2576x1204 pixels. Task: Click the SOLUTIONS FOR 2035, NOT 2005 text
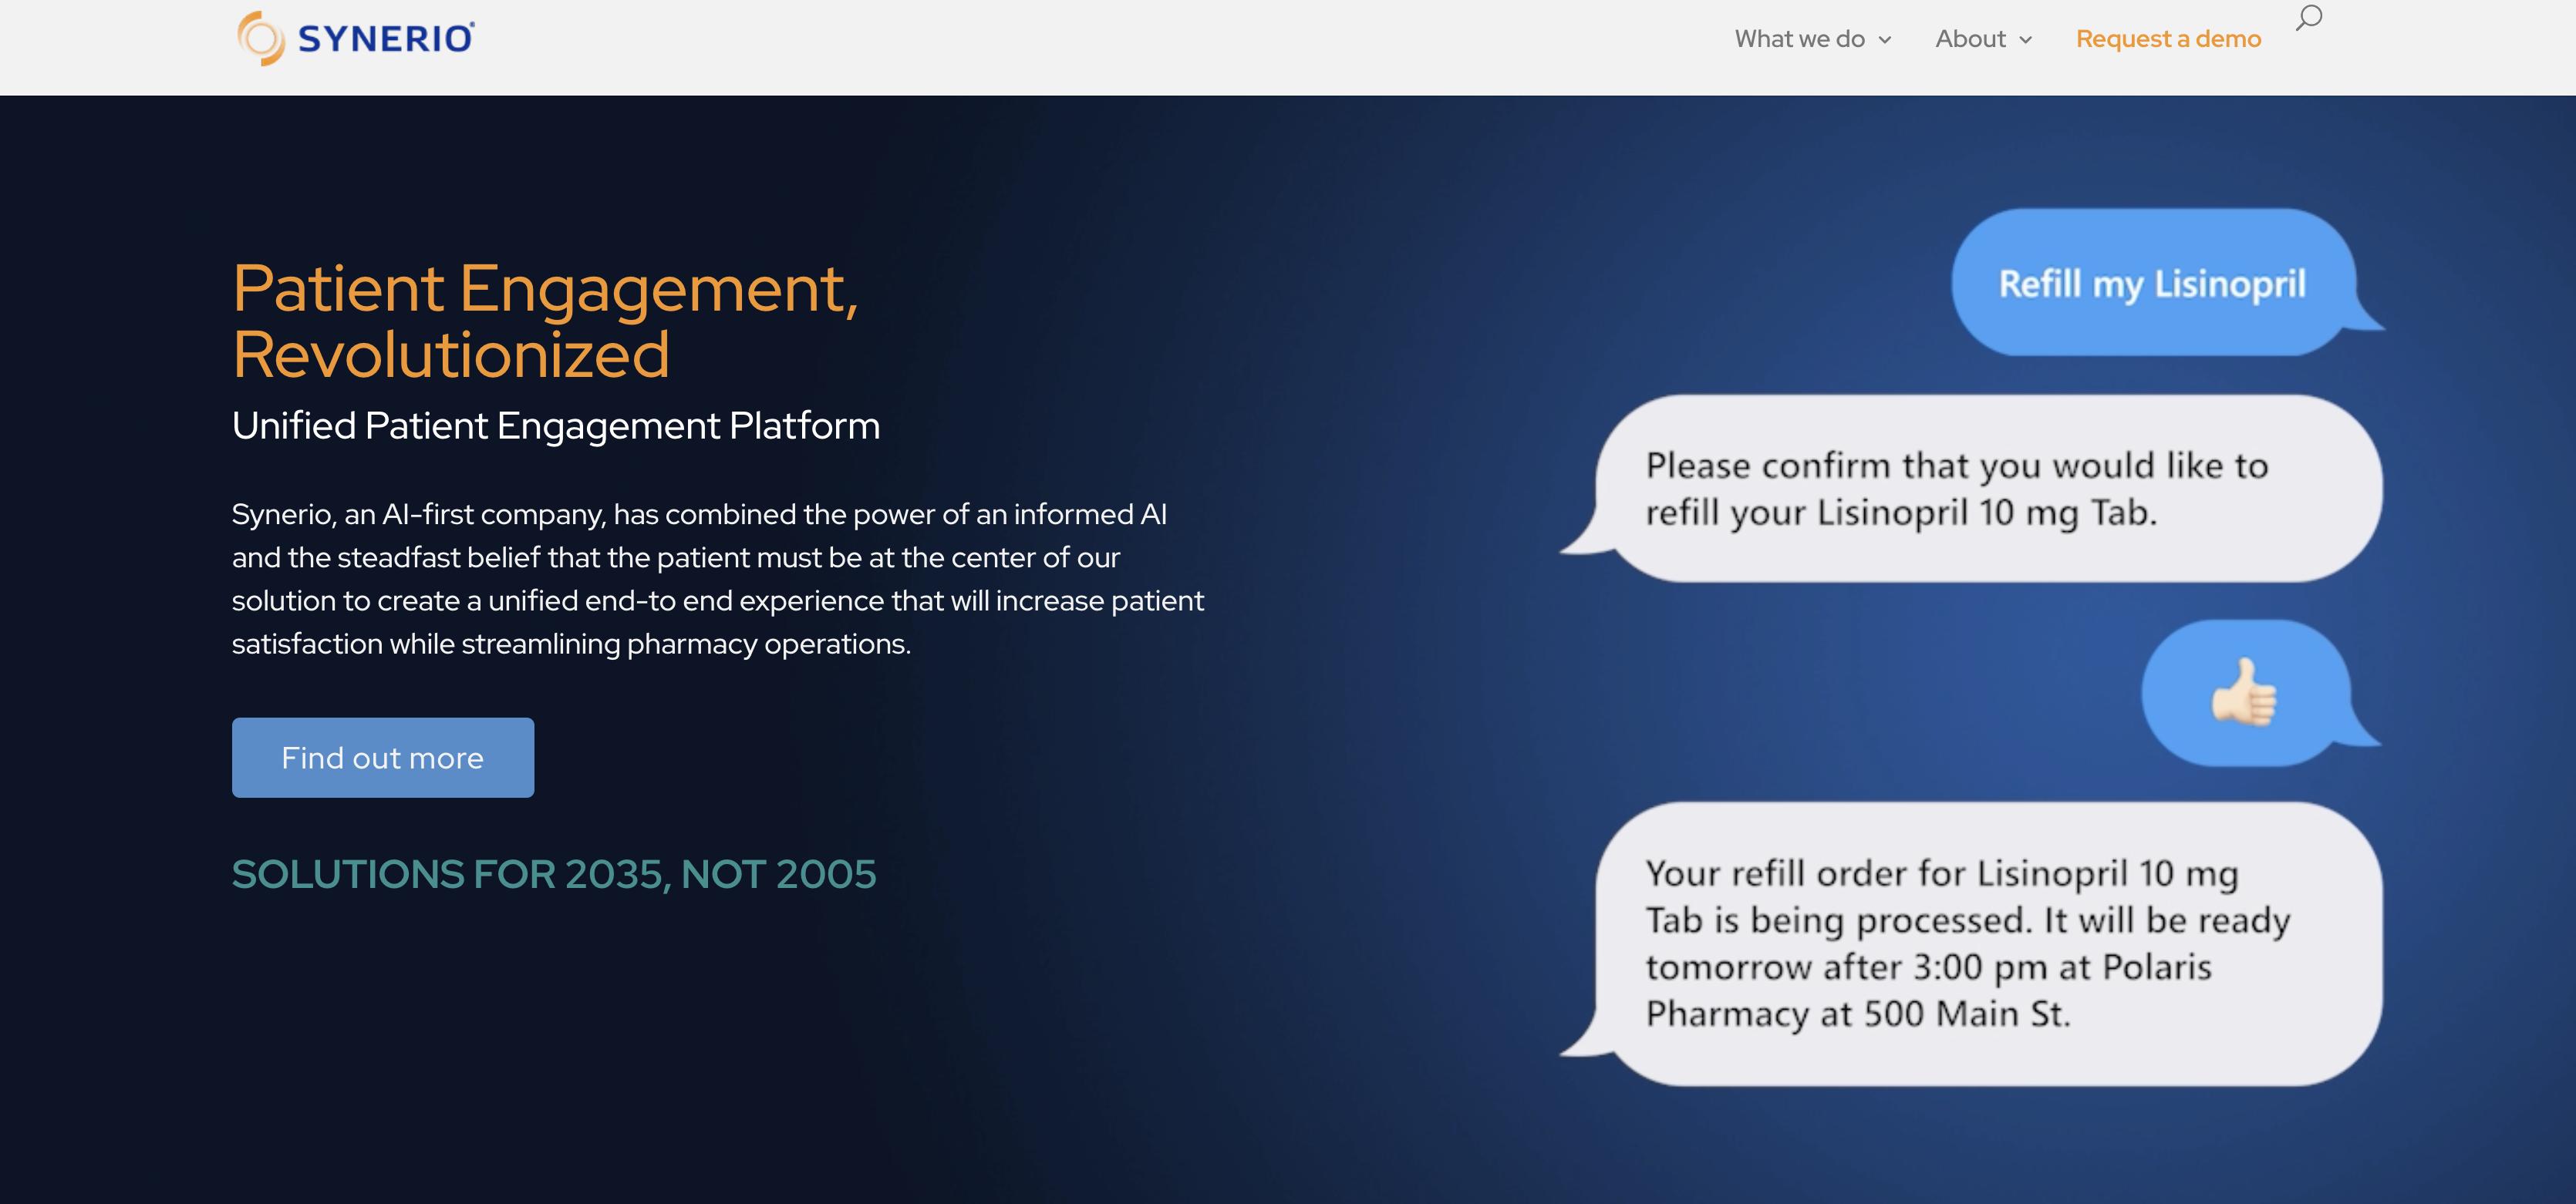[x=554, y=874]
